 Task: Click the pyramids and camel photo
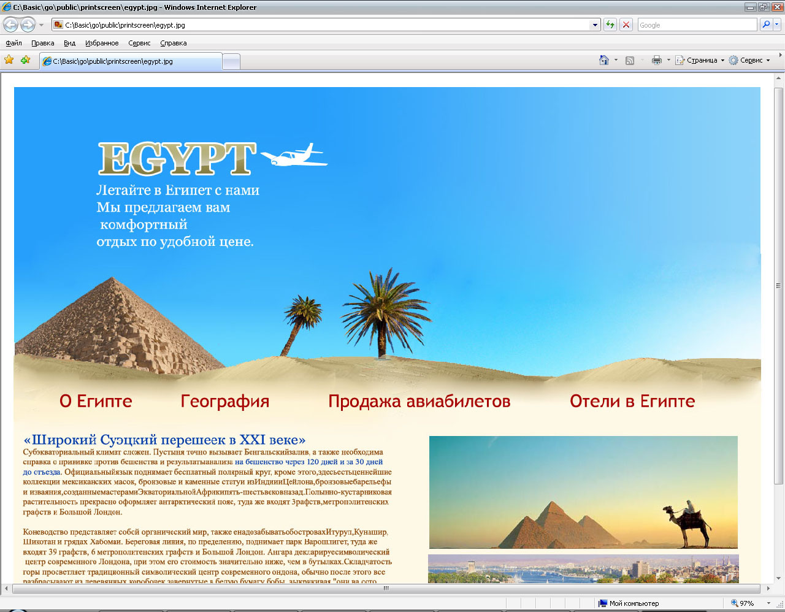583,492
